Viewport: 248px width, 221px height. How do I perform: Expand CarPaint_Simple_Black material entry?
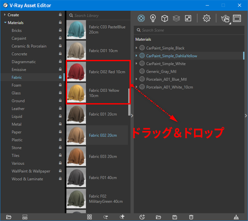[x=136, y=48]
